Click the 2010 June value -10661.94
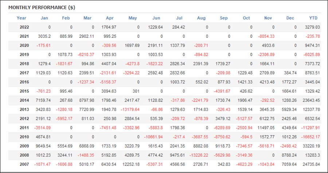Viewport: 328px width, 173px height. coord(153,137)
